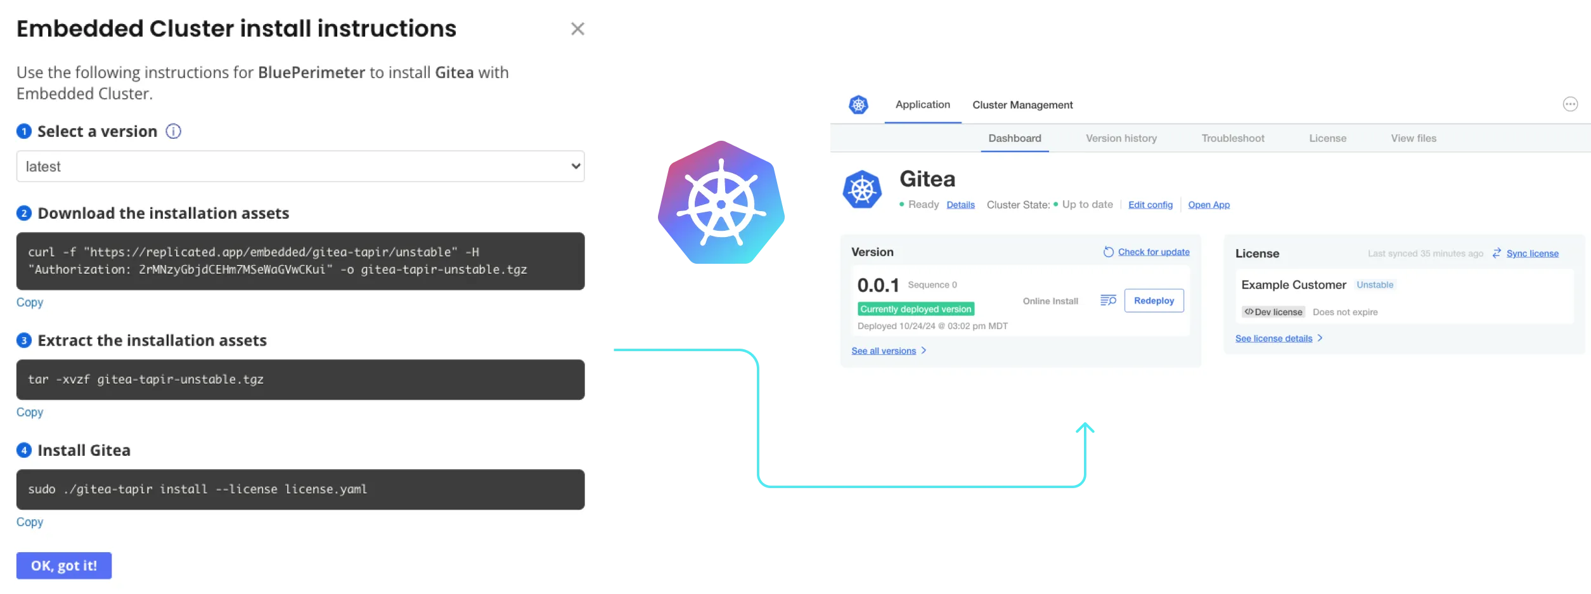1591x594 pixels.
Task: Switch to the Application tab
Action: pos(922,105)
